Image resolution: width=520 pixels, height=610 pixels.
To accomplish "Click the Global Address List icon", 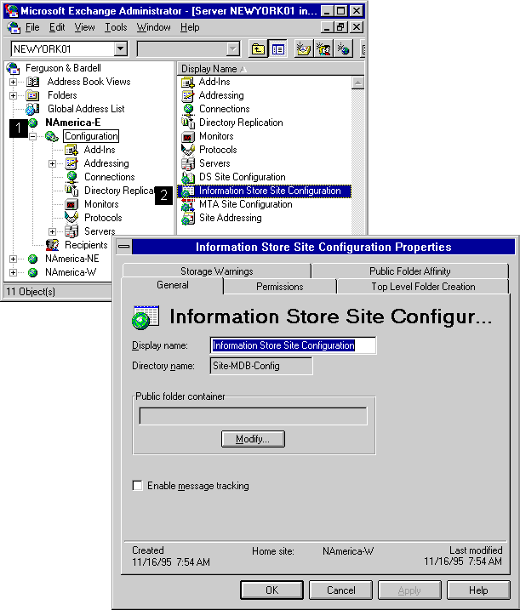I will click(x=32, y=109).
